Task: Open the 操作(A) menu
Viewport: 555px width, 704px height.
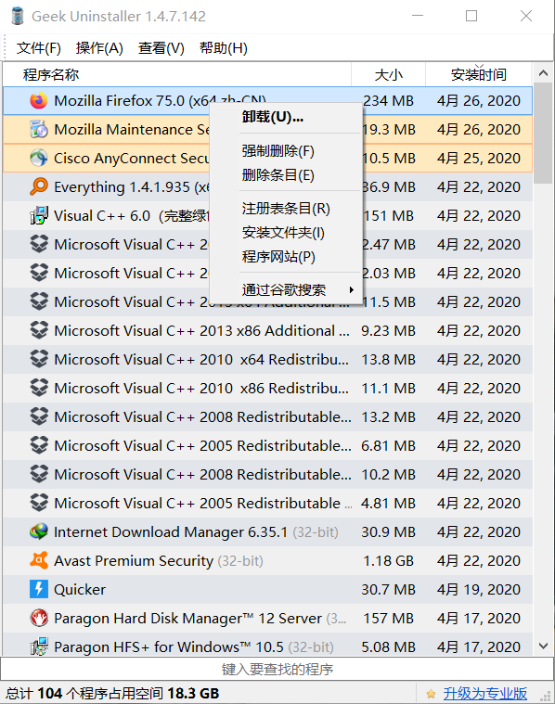Action: pyautogui.click(x=99, y=47)
